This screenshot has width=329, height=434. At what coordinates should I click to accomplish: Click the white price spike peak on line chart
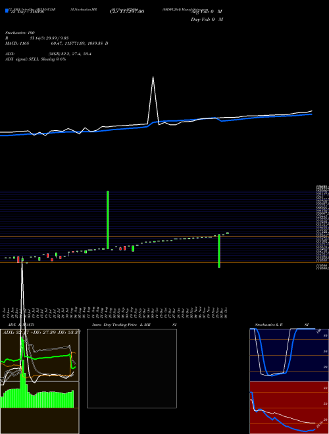point(153,77)
